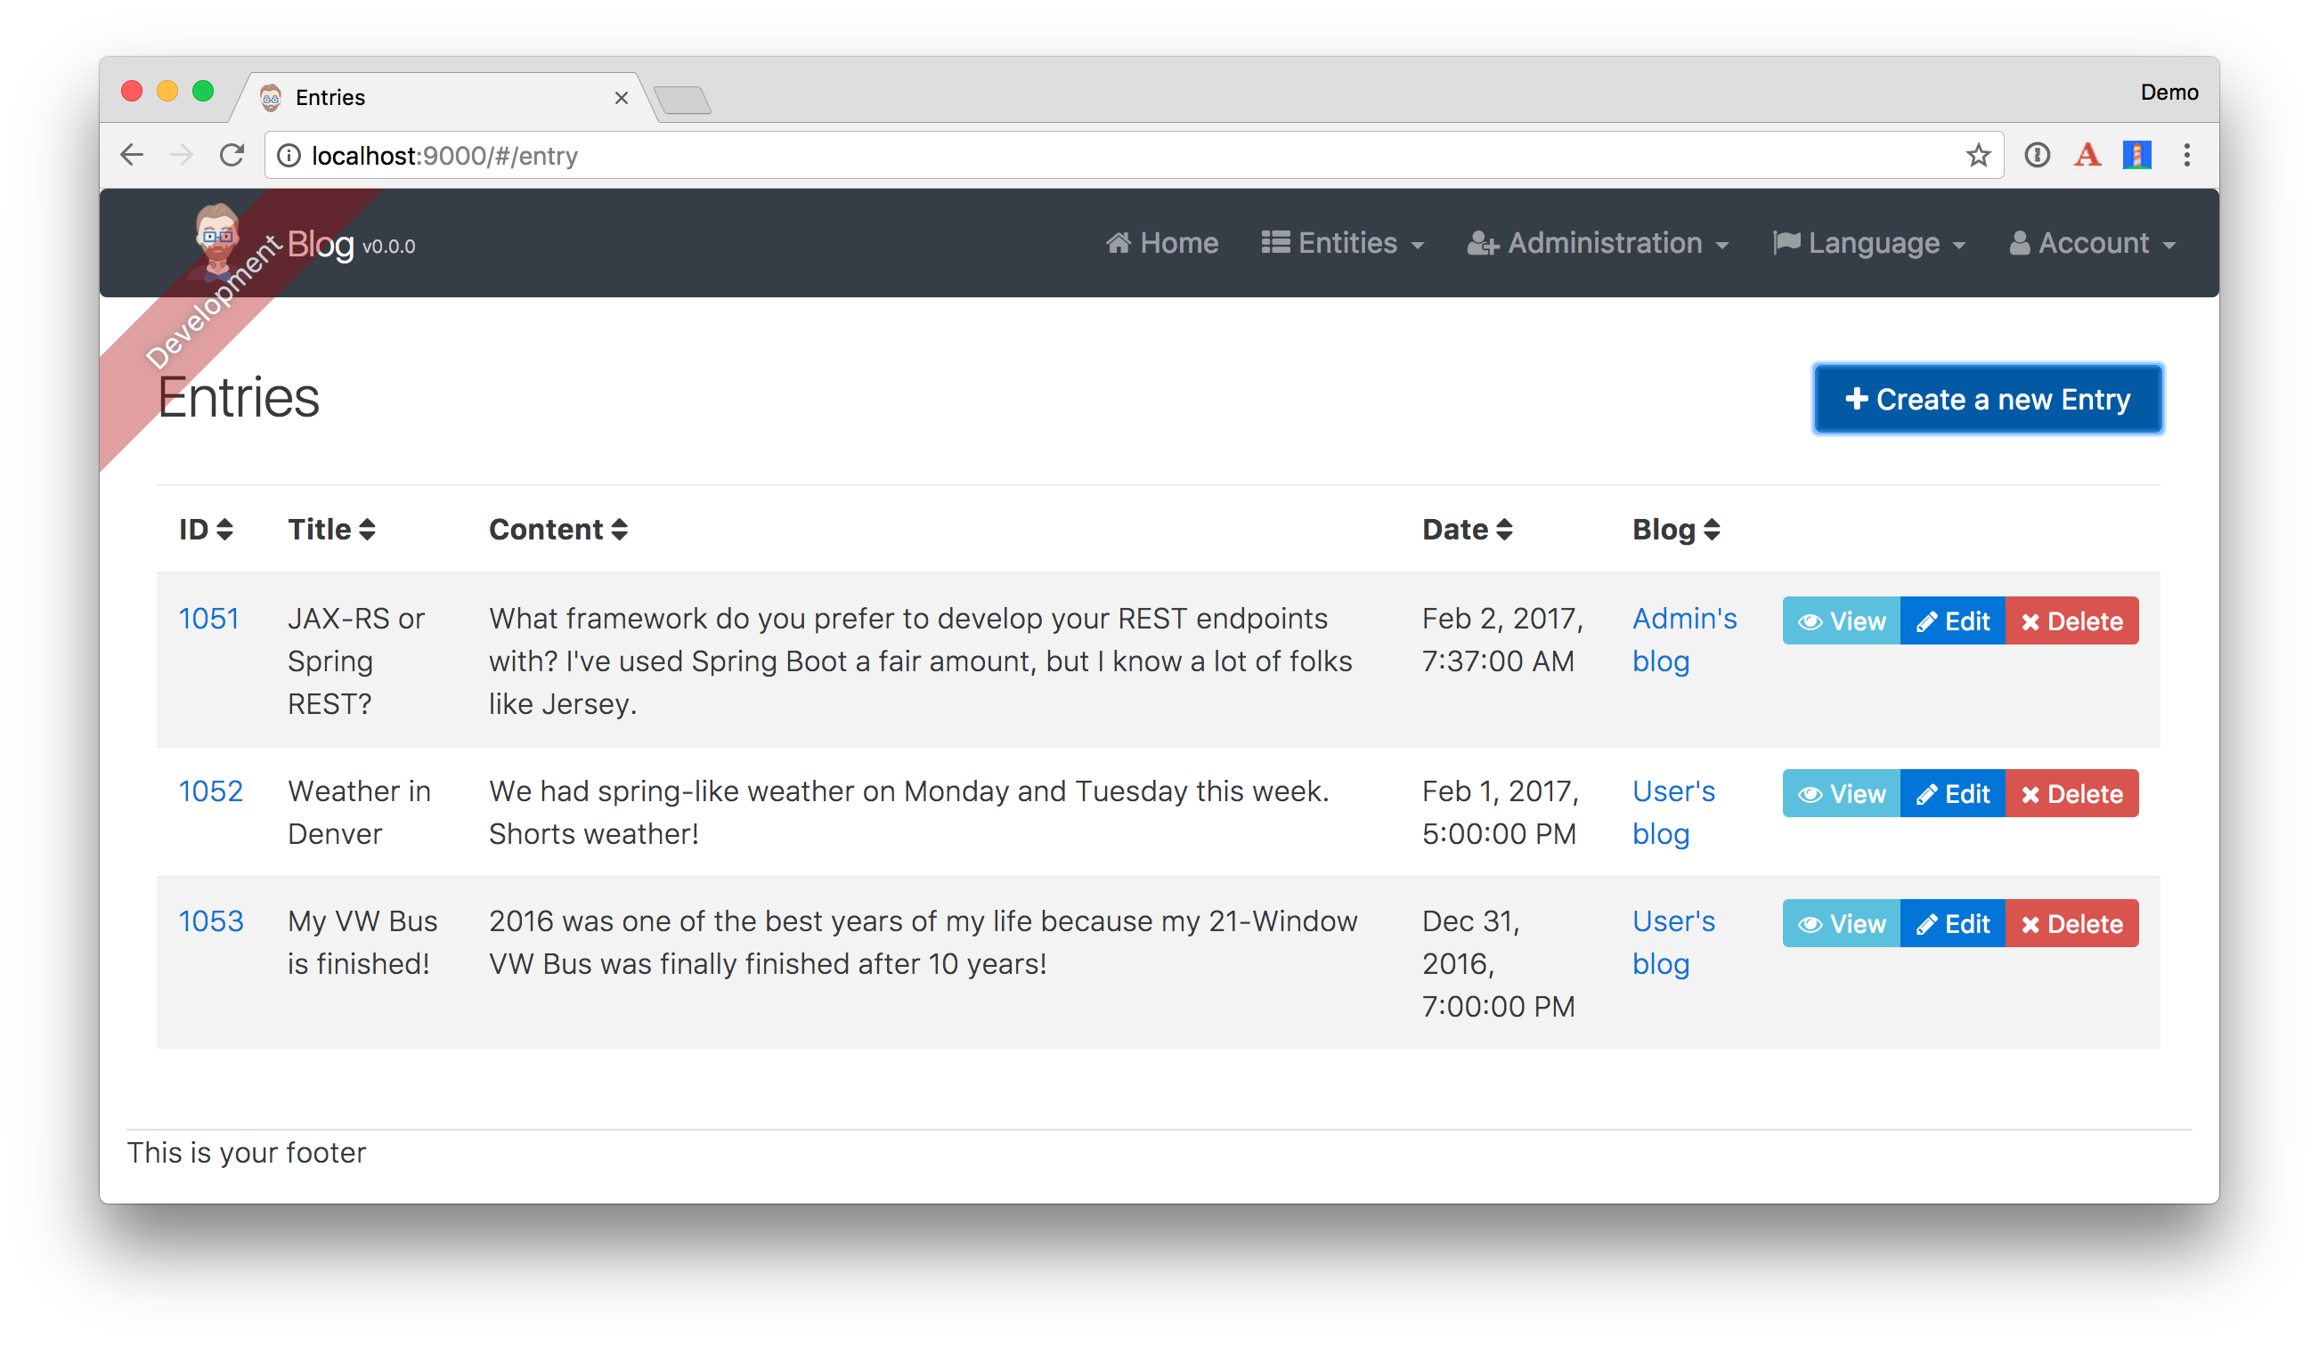2319x1346 pixels.
Task: Click the red A extension icon
Action: 2087,155
